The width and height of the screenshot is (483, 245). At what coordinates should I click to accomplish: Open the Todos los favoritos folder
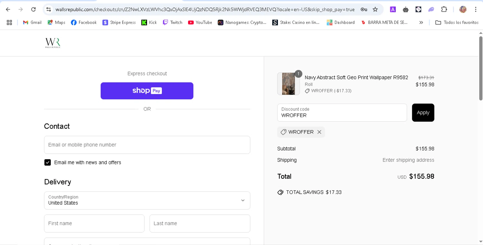tap(457, 22)
